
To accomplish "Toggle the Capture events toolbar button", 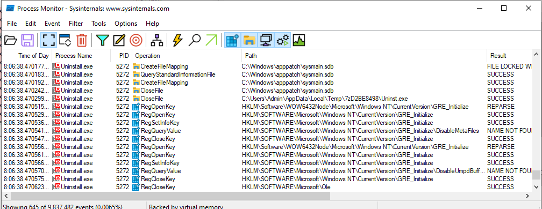I will (x=48, y=41).
